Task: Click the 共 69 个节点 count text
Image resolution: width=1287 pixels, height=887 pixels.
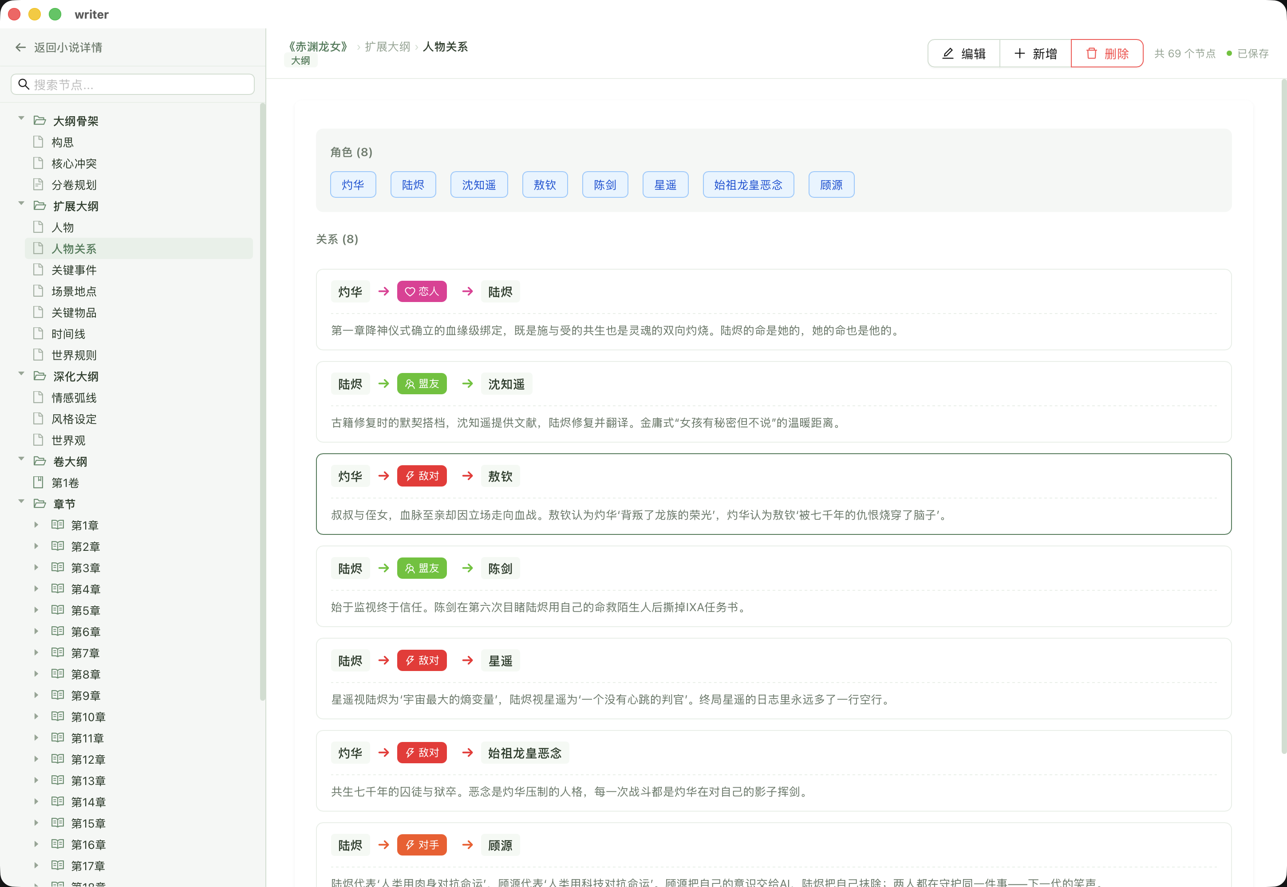Action: 1184,53
